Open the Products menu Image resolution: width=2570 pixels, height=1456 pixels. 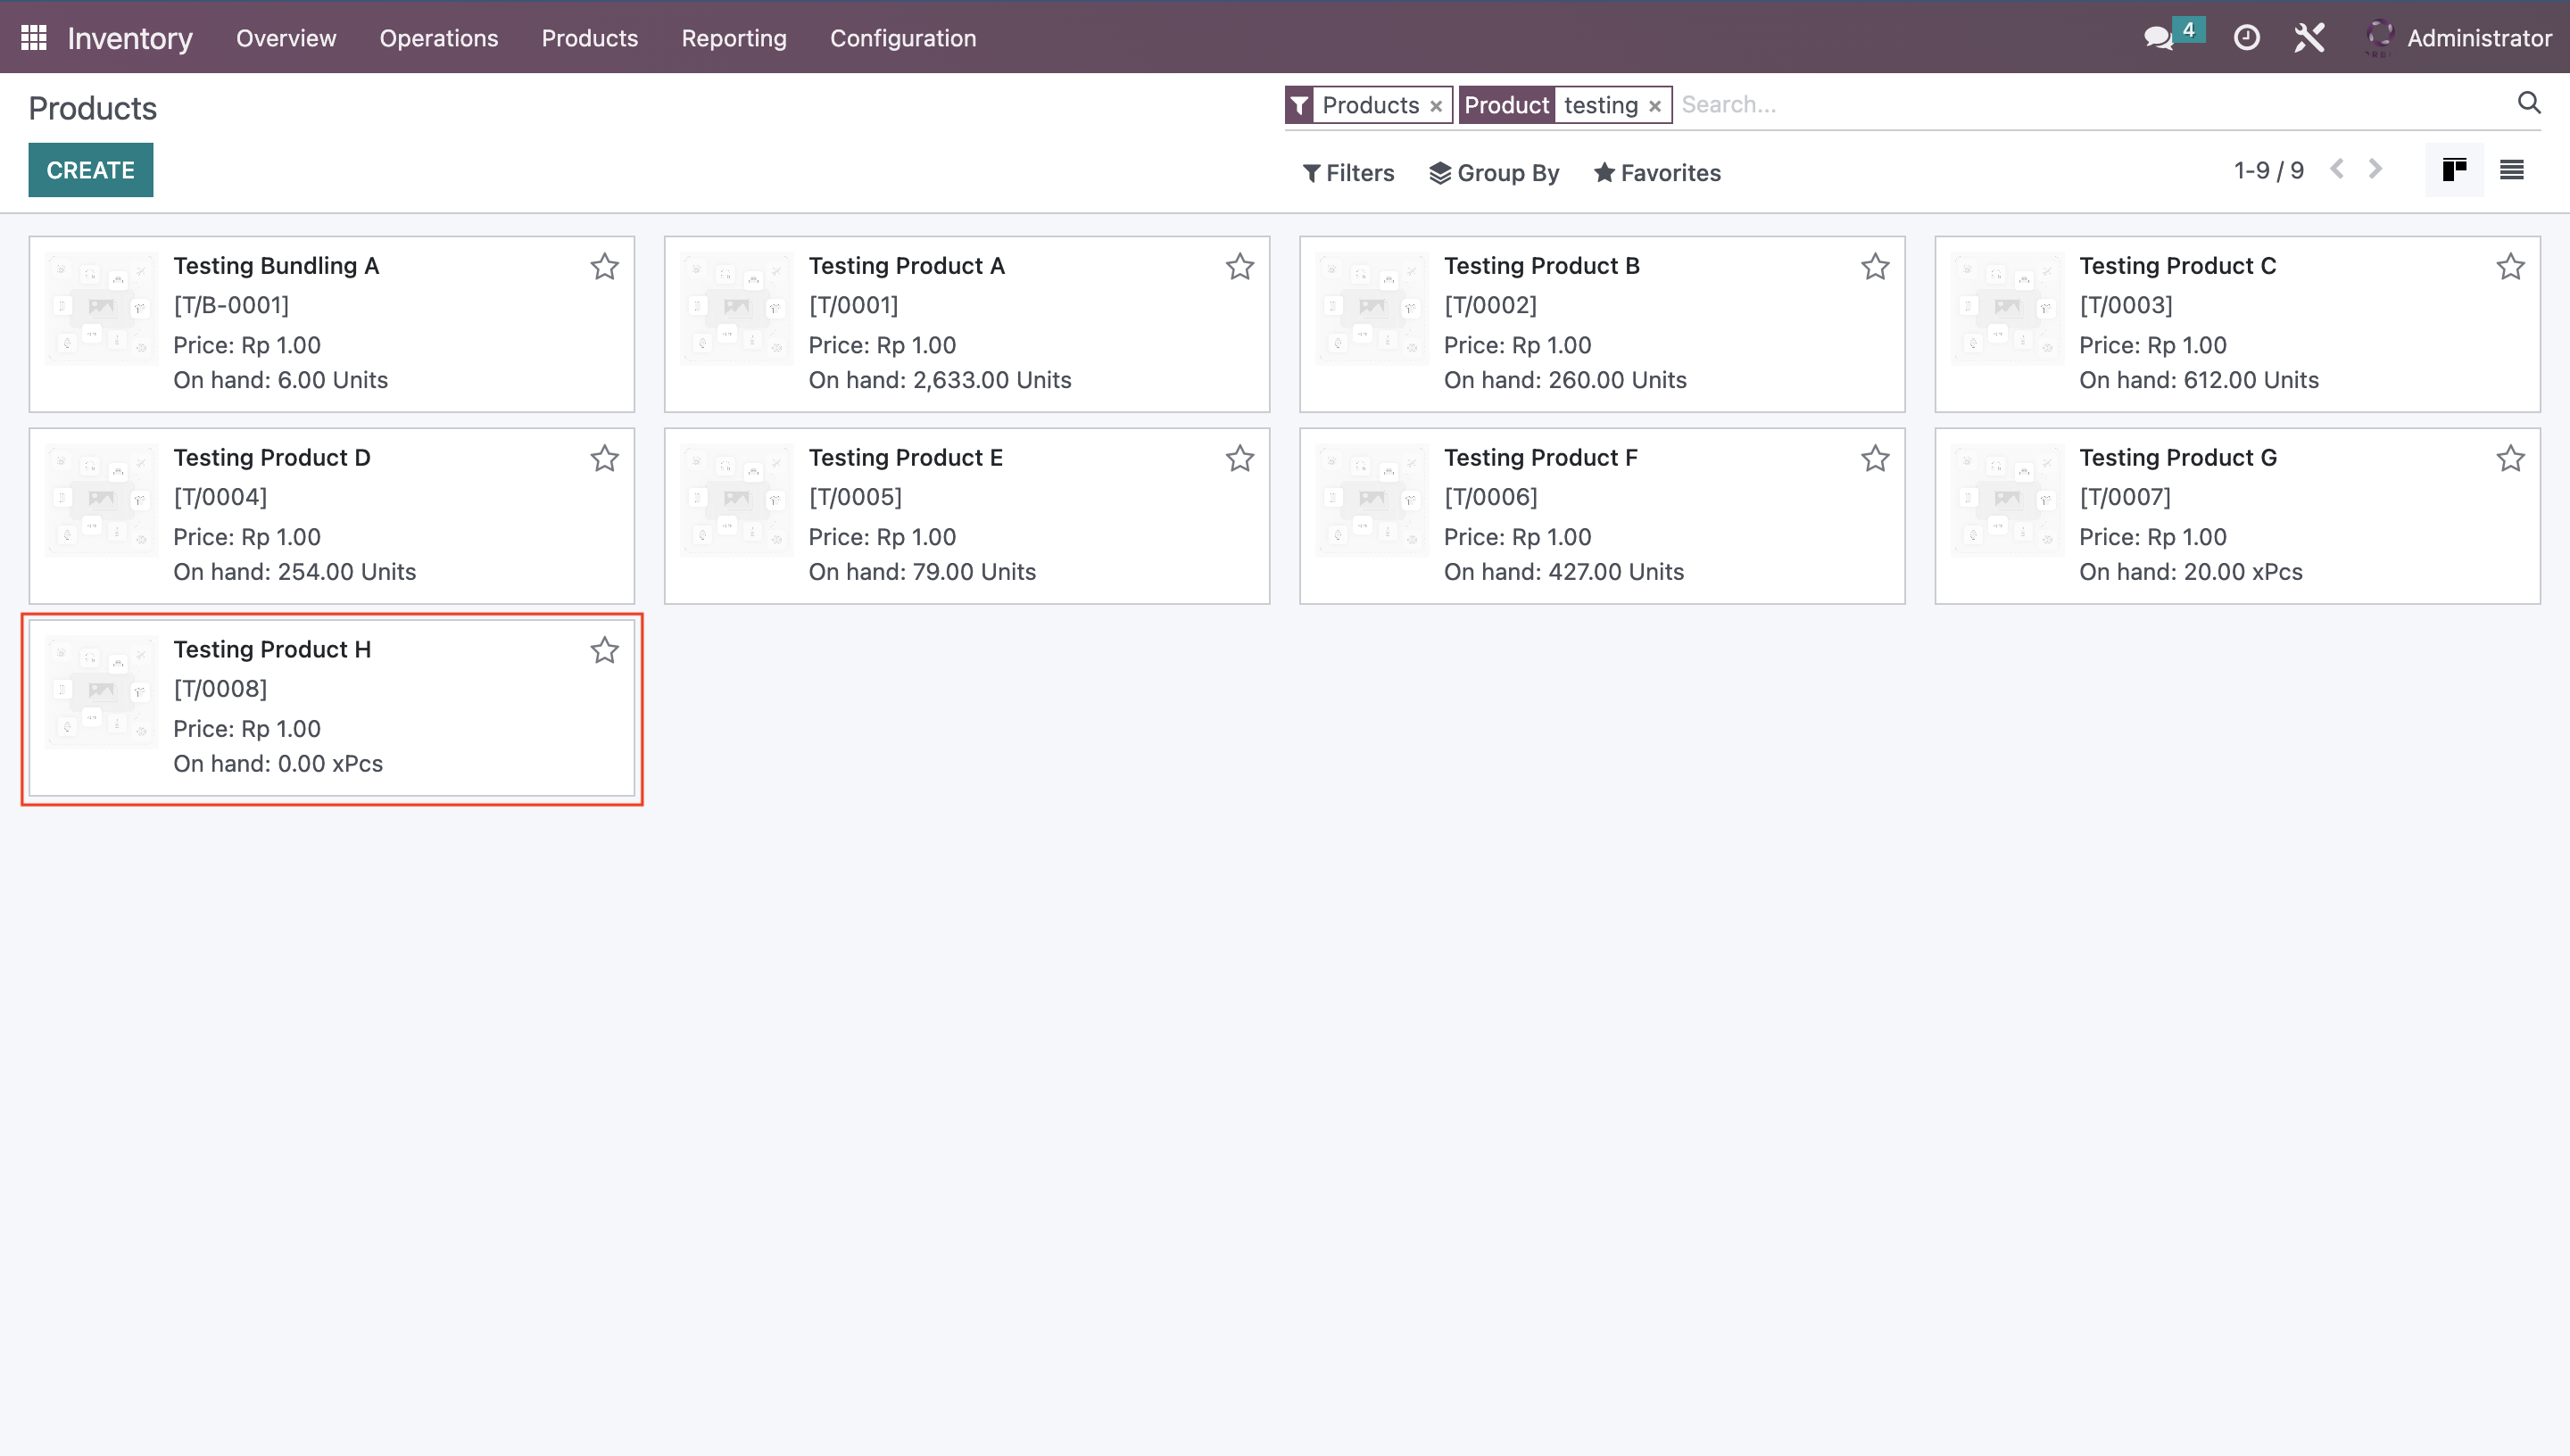coord(590,38)
